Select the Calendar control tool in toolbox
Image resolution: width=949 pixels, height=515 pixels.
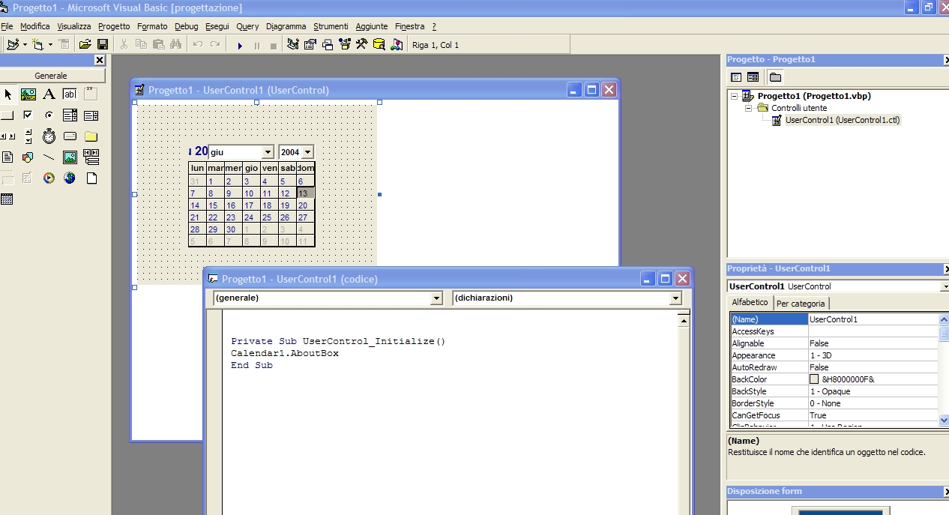[7, 199]
